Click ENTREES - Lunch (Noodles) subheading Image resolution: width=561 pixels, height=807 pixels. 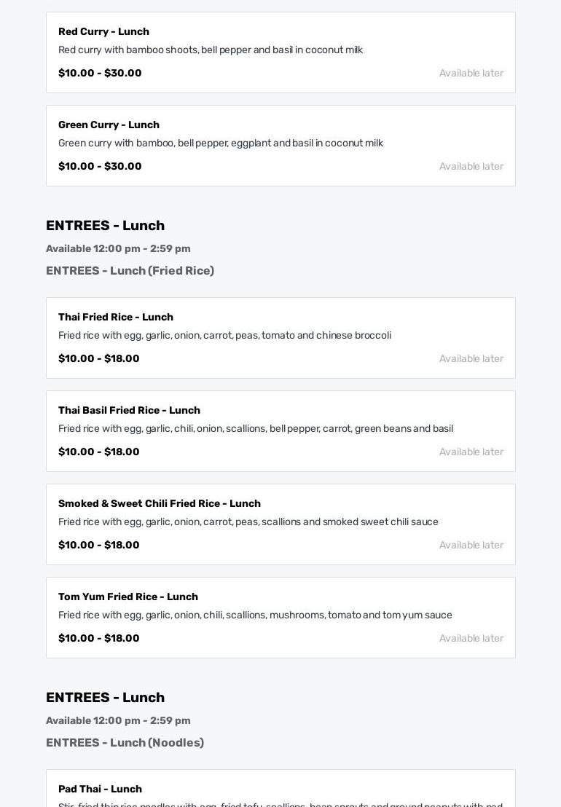tap(125, 742)
